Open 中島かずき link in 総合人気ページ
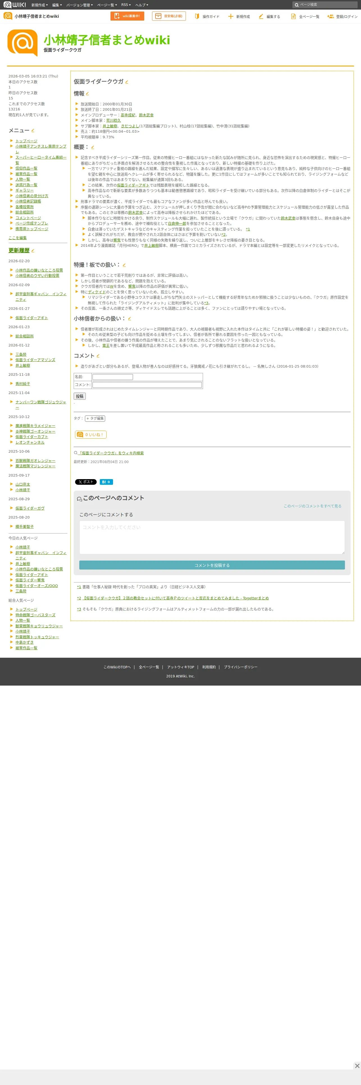 (x=24, y=642)
